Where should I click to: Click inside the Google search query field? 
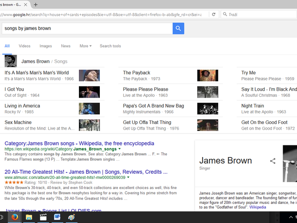tap(87, 28)
